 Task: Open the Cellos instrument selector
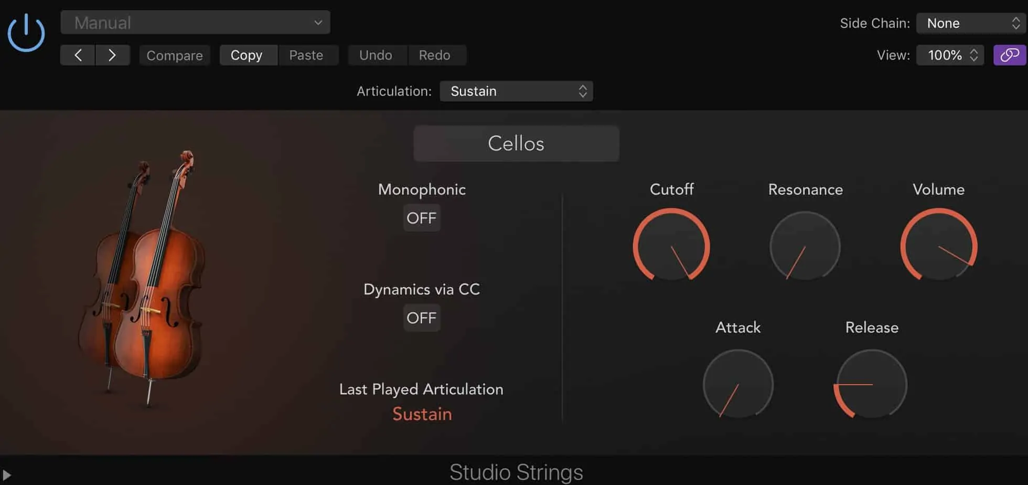[516, 143]
